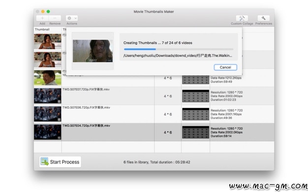The width and height of the screenshot is (308, 192).
Task: Click collage preview of TWD.S07E07 row
Action: click(196, 96)
